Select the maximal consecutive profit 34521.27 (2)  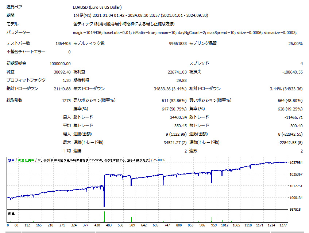tap(175, 143)
